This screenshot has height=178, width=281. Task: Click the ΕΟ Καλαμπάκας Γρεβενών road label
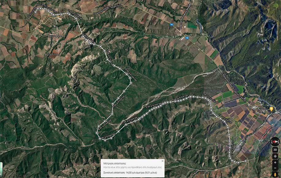point(107,10)
